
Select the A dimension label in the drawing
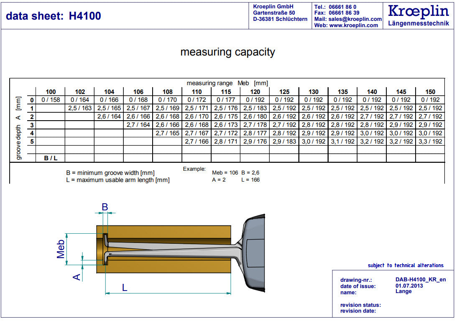point(77,276)
